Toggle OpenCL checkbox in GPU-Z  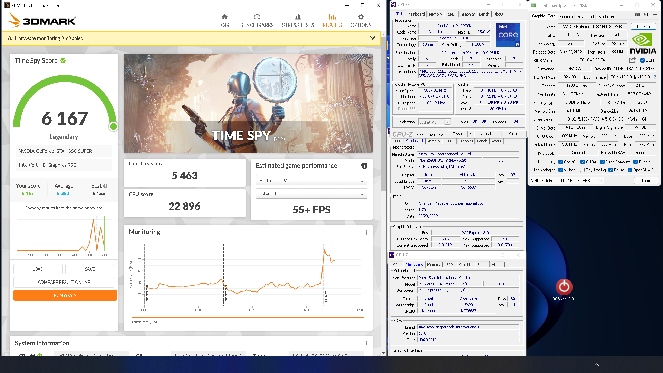click(560, 162)
